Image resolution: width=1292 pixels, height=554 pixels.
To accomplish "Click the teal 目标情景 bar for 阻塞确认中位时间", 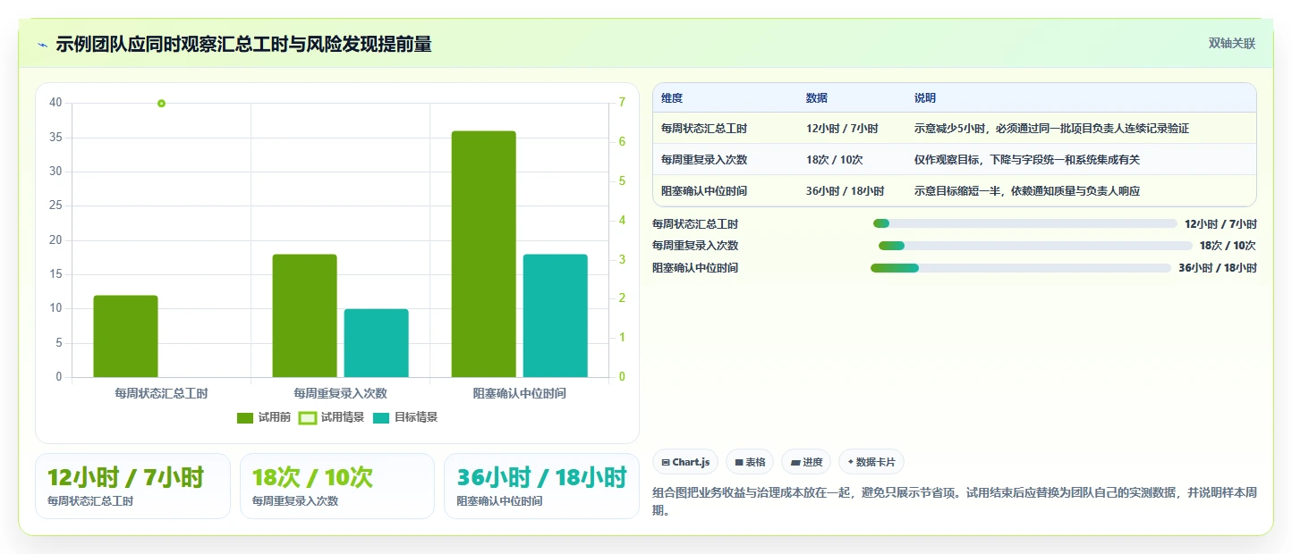I will 555,315.
